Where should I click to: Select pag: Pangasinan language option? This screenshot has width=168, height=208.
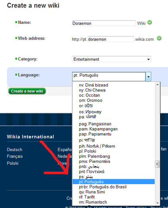[95, 124]
